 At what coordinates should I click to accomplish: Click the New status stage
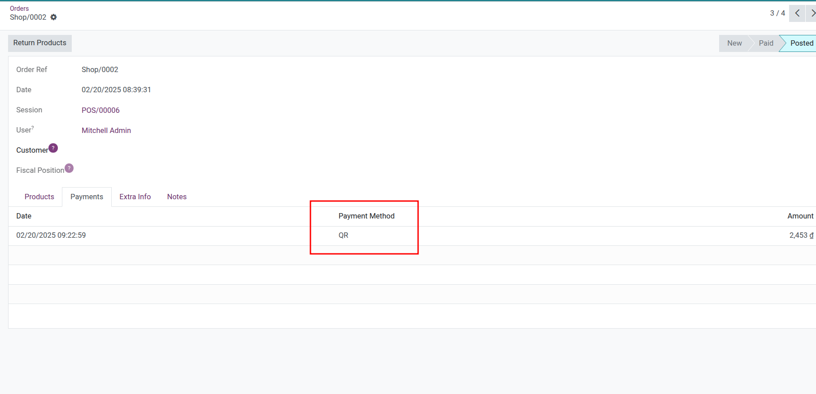[x=734, y=43]
